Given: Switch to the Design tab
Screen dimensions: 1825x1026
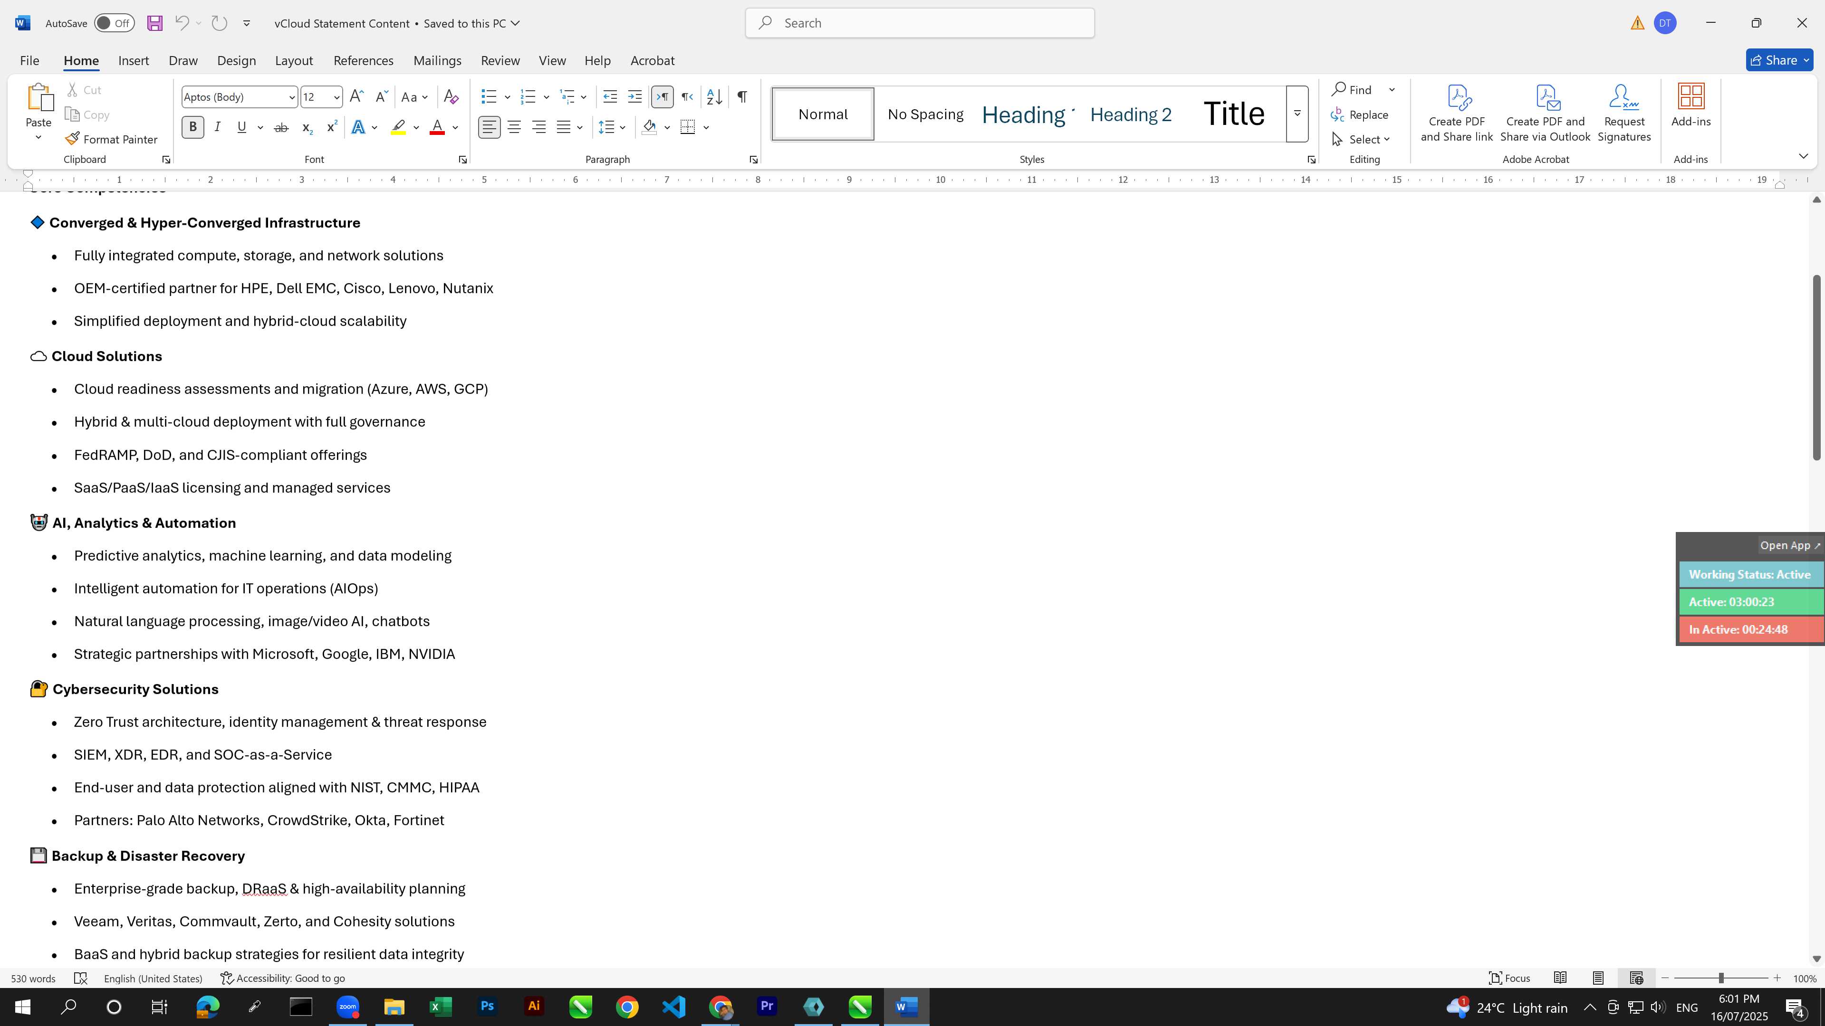Looking at the screenshot, I should [x=237, y=61].
